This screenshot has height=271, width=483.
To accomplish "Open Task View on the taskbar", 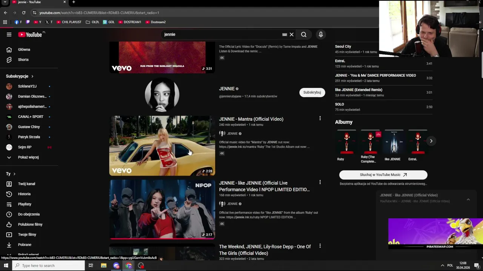I will 91,266.
